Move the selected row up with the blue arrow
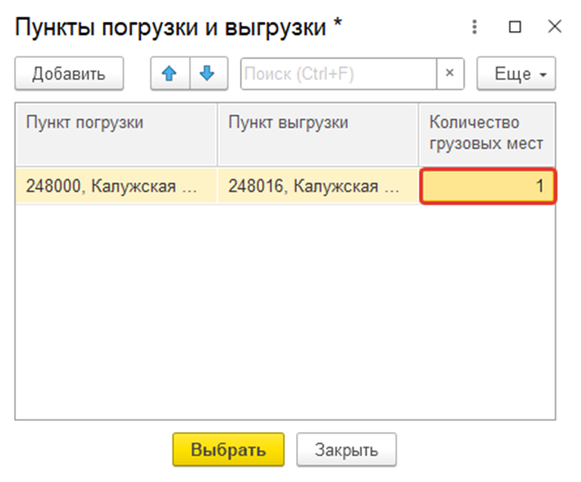 tap(170, 74)
